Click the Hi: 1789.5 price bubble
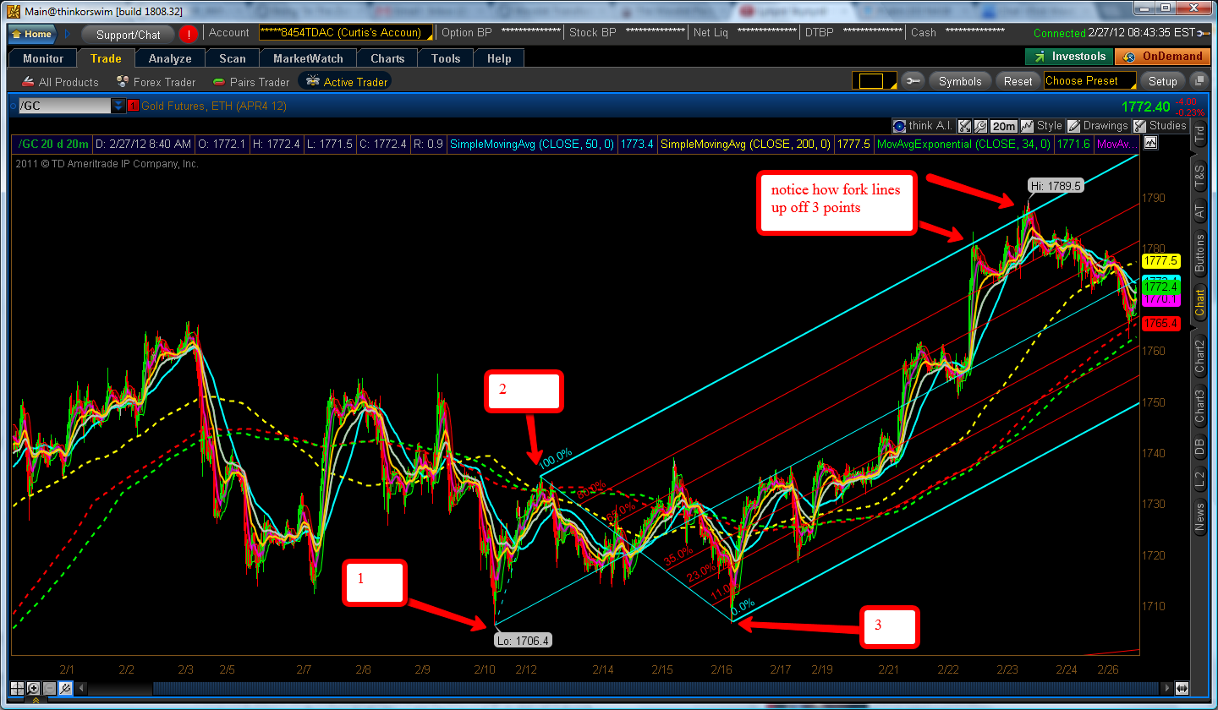Image resolution: width=1218 pixels, height=710 pixels. 1056,186
